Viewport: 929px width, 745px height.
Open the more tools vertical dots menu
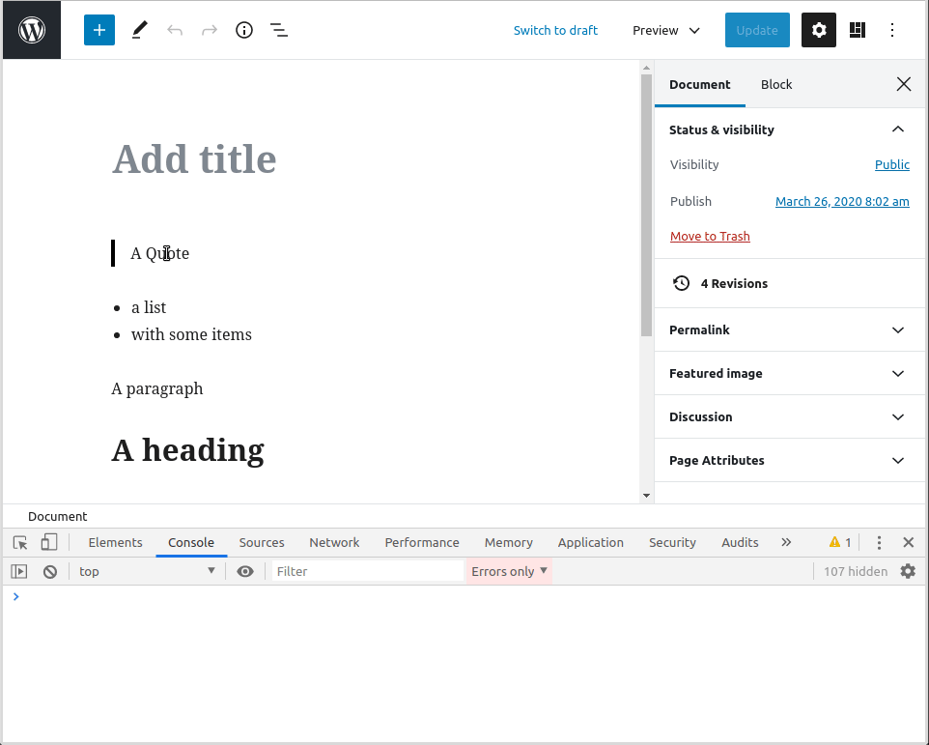(x=892, y=30)
